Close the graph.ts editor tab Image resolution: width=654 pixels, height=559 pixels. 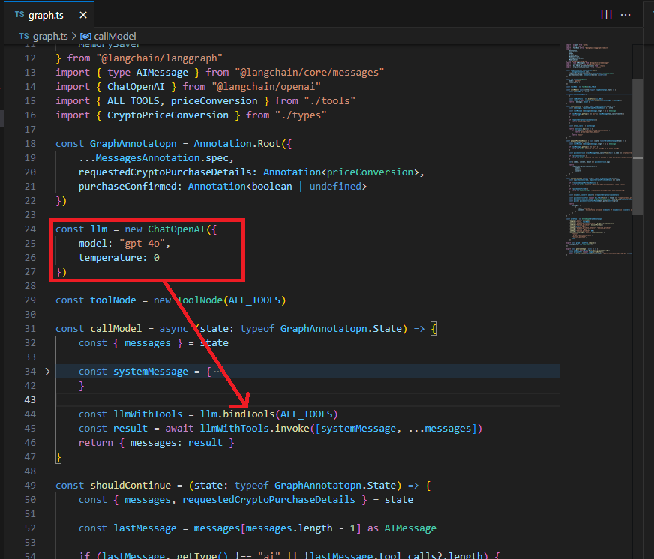coord(83,16)
